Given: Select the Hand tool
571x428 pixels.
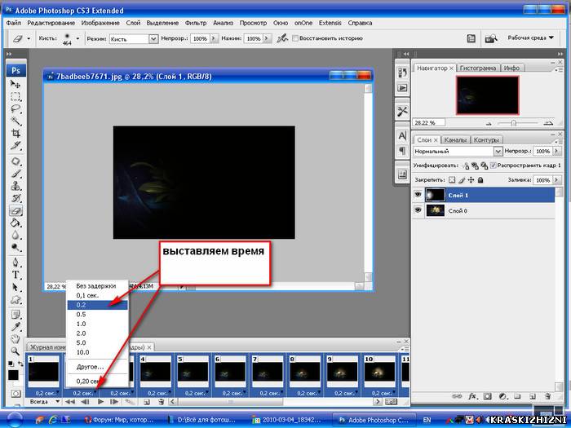Looking at the screenshot, I should (x=15, y=339).
